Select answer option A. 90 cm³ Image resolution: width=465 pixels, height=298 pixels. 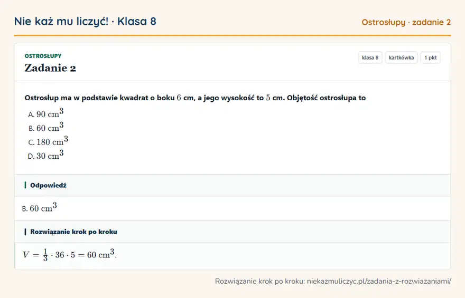pyautogui.click(x=45, y=113)
